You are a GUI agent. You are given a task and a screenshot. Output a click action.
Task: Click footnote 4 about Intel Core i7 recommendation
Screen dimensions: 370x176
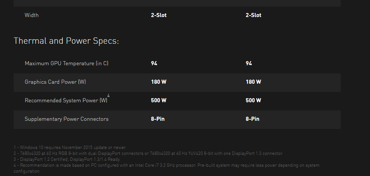[166, 168]
